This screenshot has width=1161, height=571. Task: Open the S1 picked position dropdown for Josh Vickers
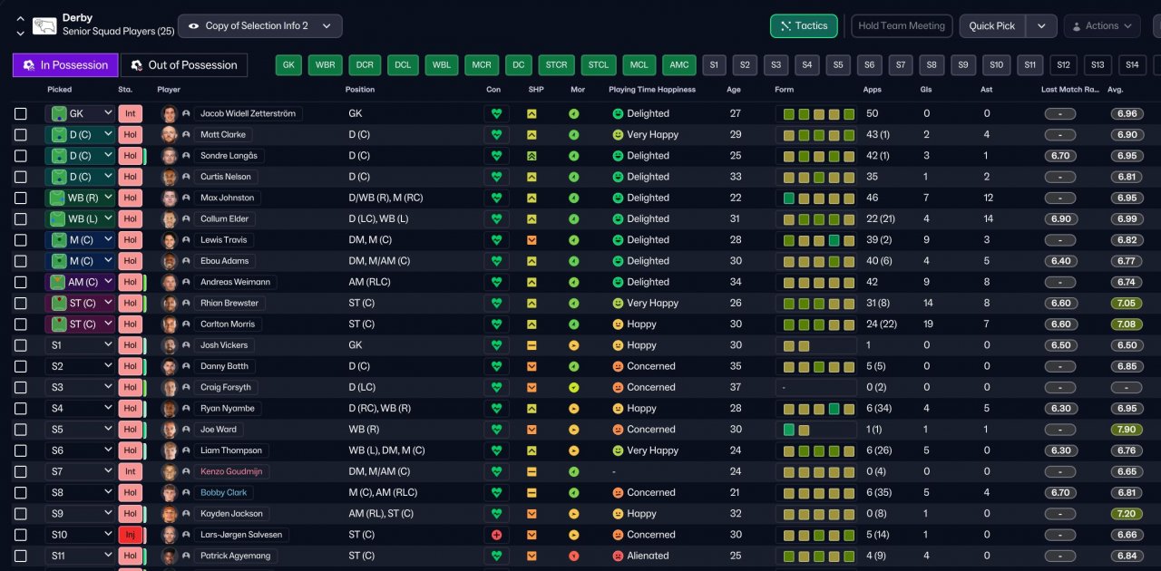pos(80,345)
